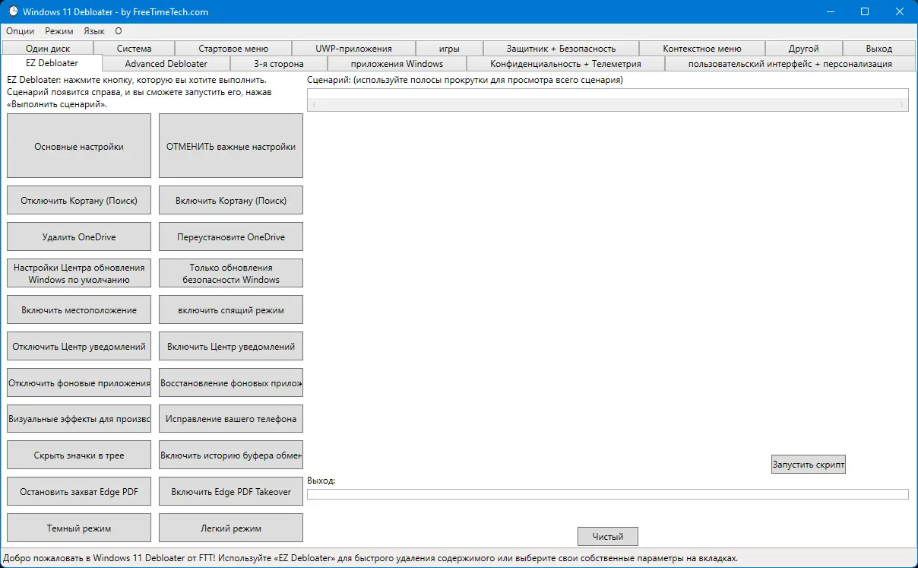Click inside the Сценарий script text box
This screenshot has width=918, height=568.
tap(608, 94)
